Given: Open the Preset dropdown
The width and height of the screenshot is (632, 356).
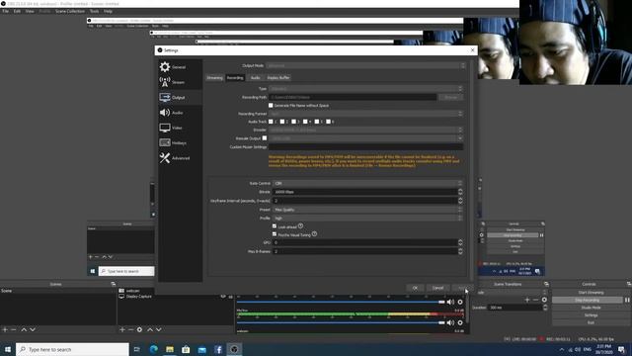Looking at the screenshot, I should coord(367,210).
